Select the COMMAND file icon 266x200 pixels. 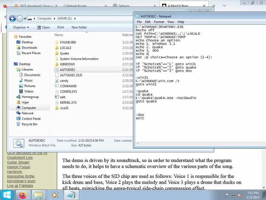pos(57,86)
